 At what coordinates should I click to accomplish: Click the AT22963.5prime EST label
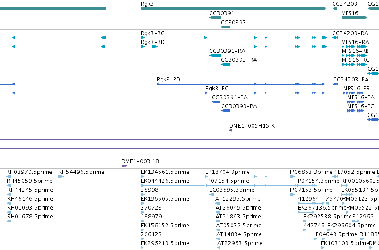tap(240, 243)
